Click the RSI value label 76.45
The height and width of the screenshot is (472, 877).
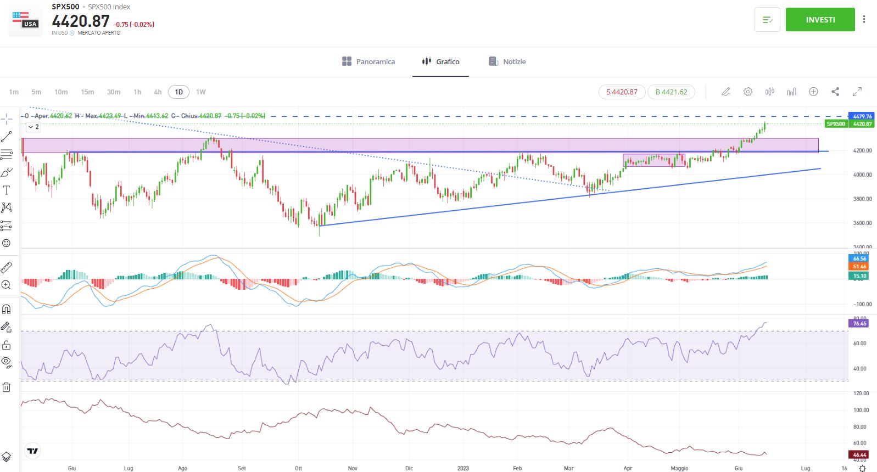click(859, 323)
